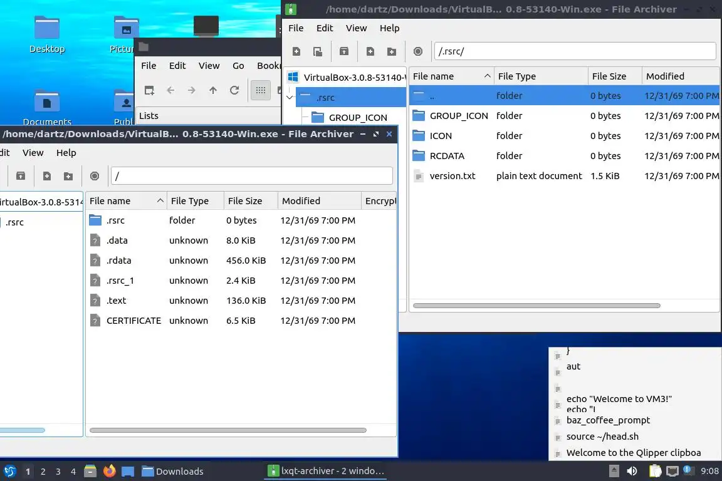Click the /.rsrc/ path input field
722x481 pixels.
[575, 51]
